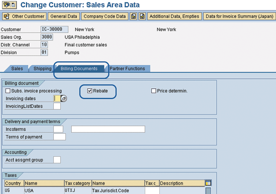Click previous page document icon in toolbar
This screenshot has width=276, height=194.
click(x=133, y=17)
